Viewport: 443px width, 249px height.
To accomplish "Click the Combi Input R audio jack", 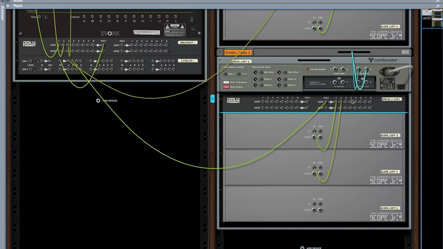I will tap(343, 69).
